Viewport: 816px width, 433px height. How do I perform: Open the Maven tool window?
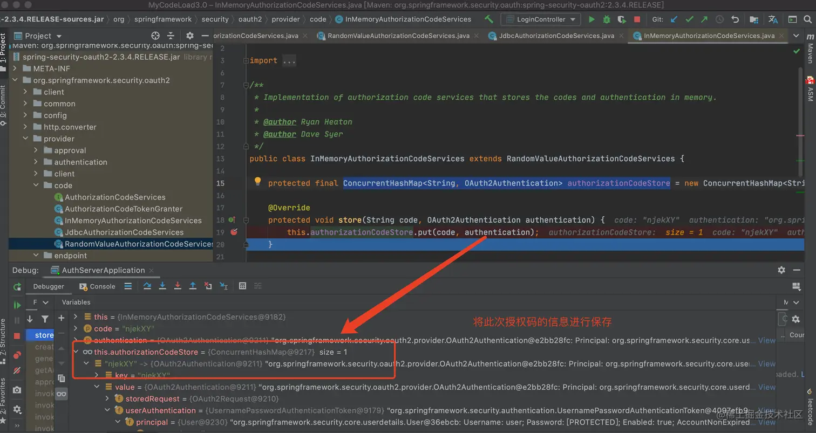[810, 49]
